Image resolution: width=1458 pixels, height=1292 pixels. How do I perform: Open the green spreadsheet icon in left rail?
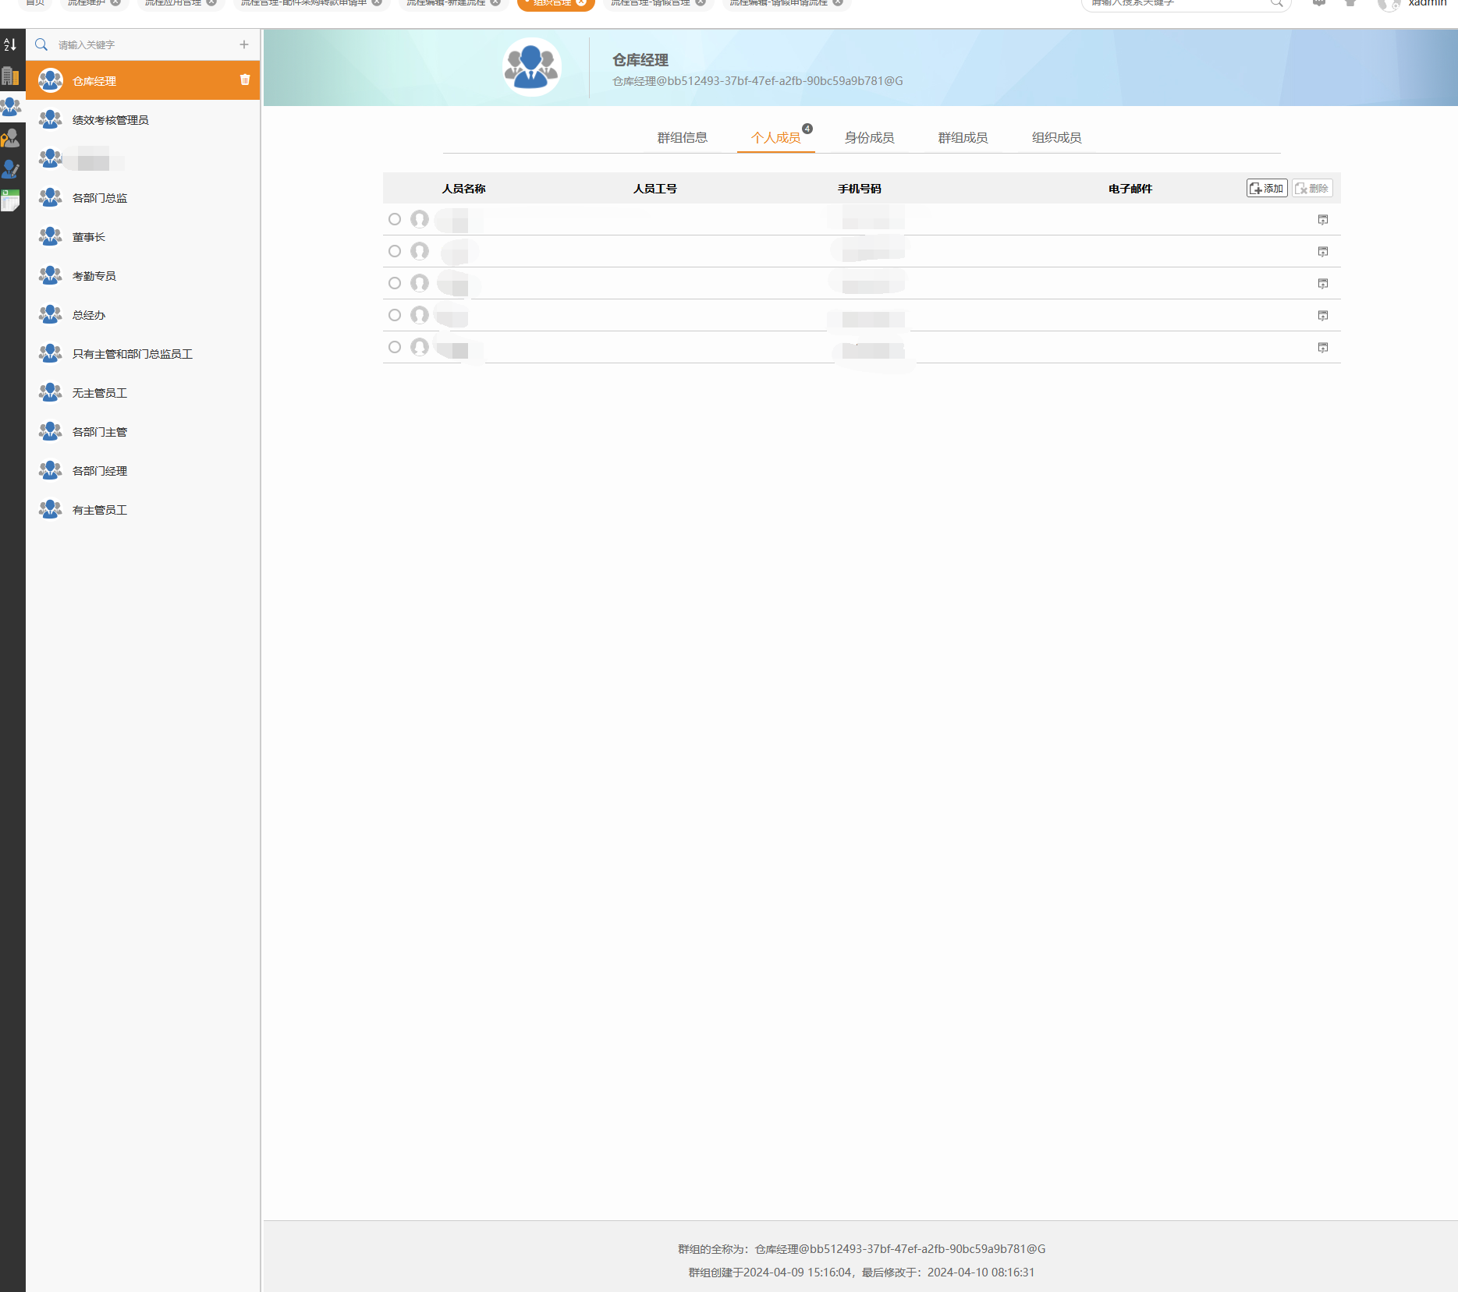point(10,200)
